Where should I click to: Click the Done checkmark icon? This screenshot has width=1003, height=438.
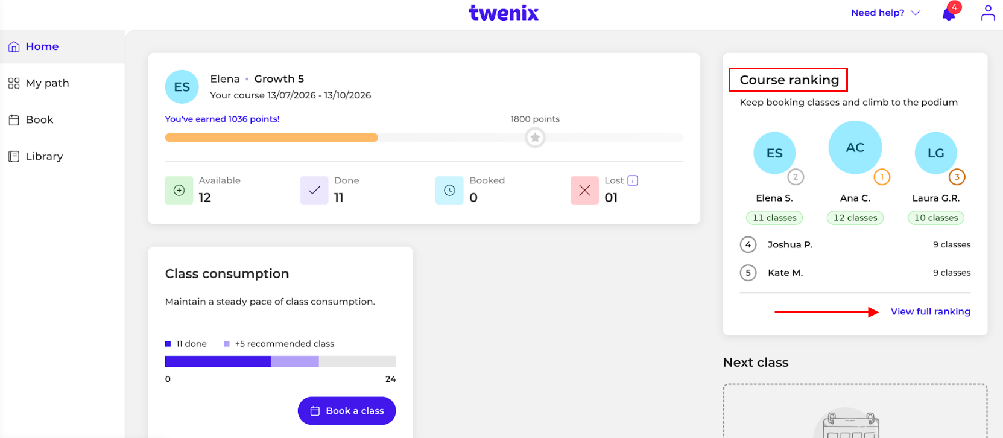(x=314, y=190)
